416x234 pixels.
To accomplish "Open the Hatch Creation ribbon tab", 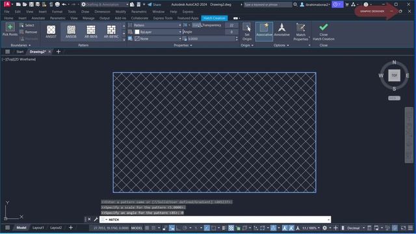I will tap(214, 18).
